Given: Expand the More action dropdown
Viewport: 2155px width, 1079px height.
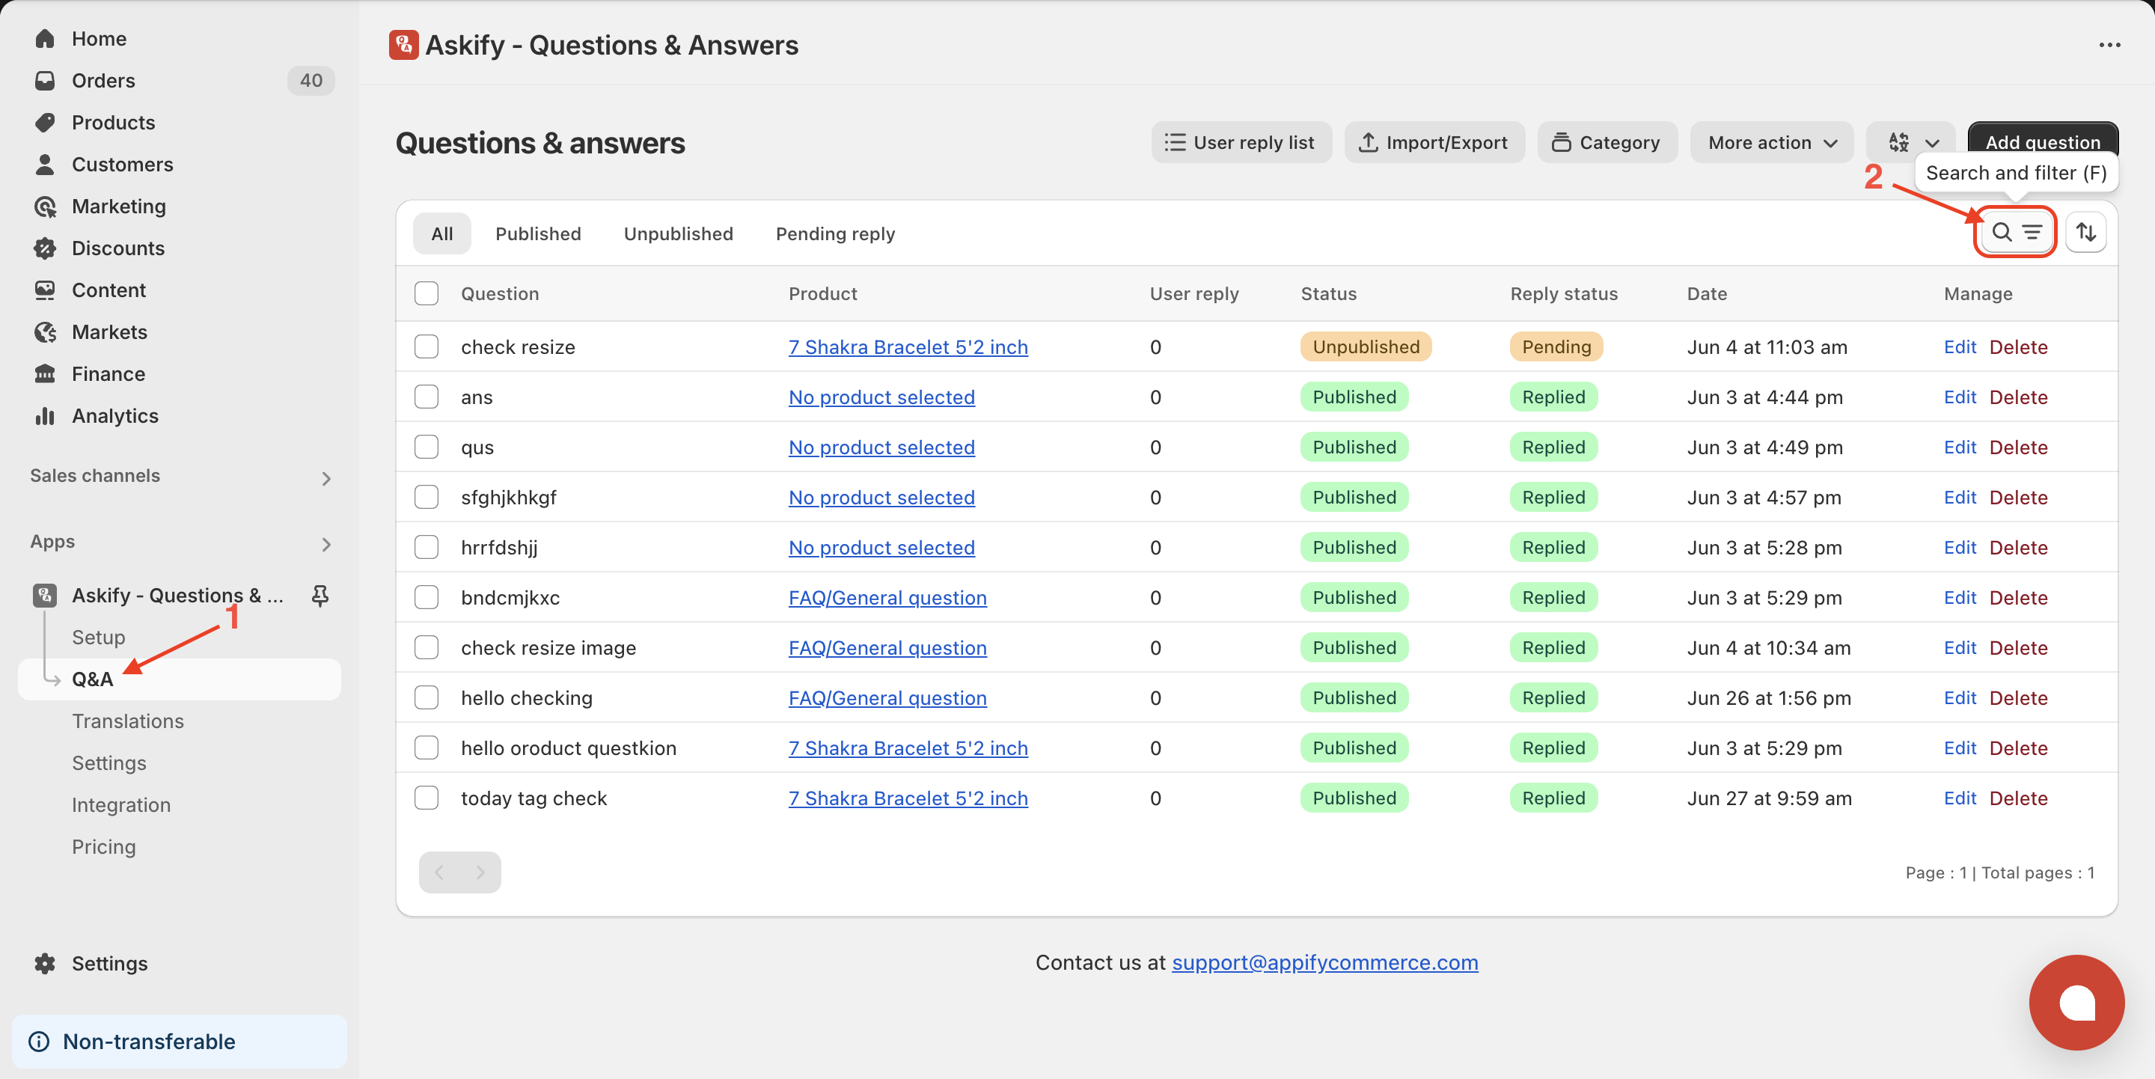Looking at the screenshot, I should (1771, 142).
